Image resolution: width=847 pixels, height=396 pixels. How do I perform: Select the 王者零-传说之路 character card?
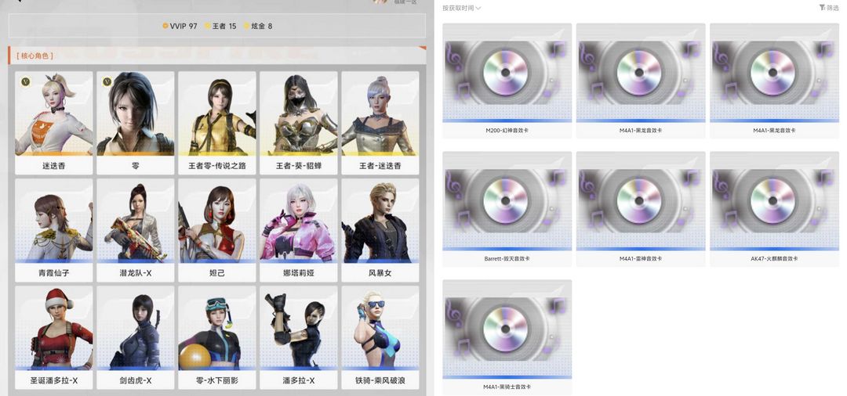(x=217, y=123)
